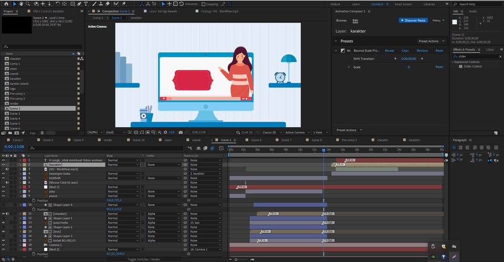This screenshot has width=504, height=262.
Task: Open the Classic 3D renderer dropdown
Action: [271, 132]
